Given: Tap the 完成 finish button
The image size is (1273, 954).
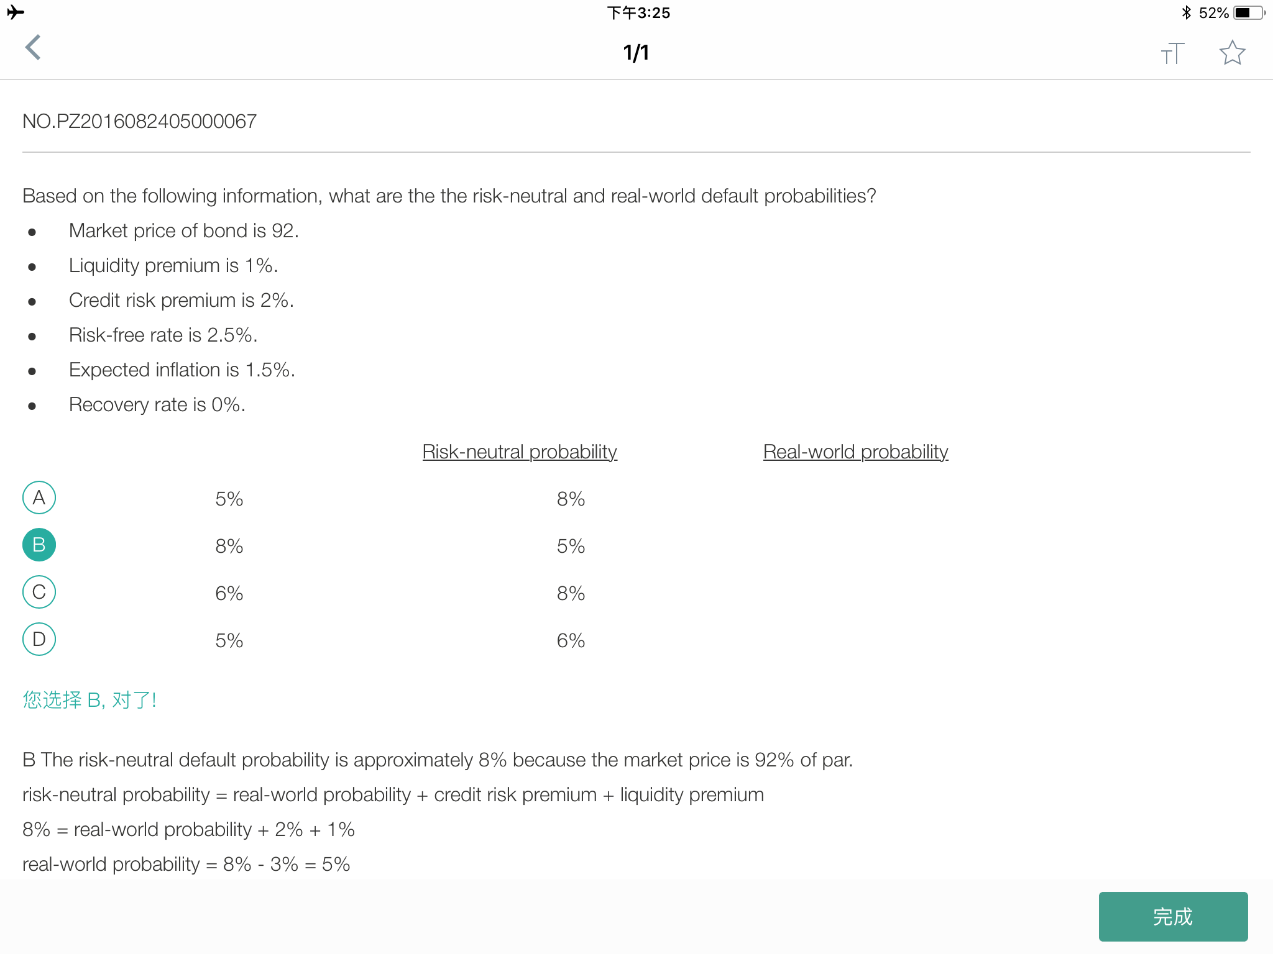Looking at the screenshot, I should click(x=1173, y=916).
